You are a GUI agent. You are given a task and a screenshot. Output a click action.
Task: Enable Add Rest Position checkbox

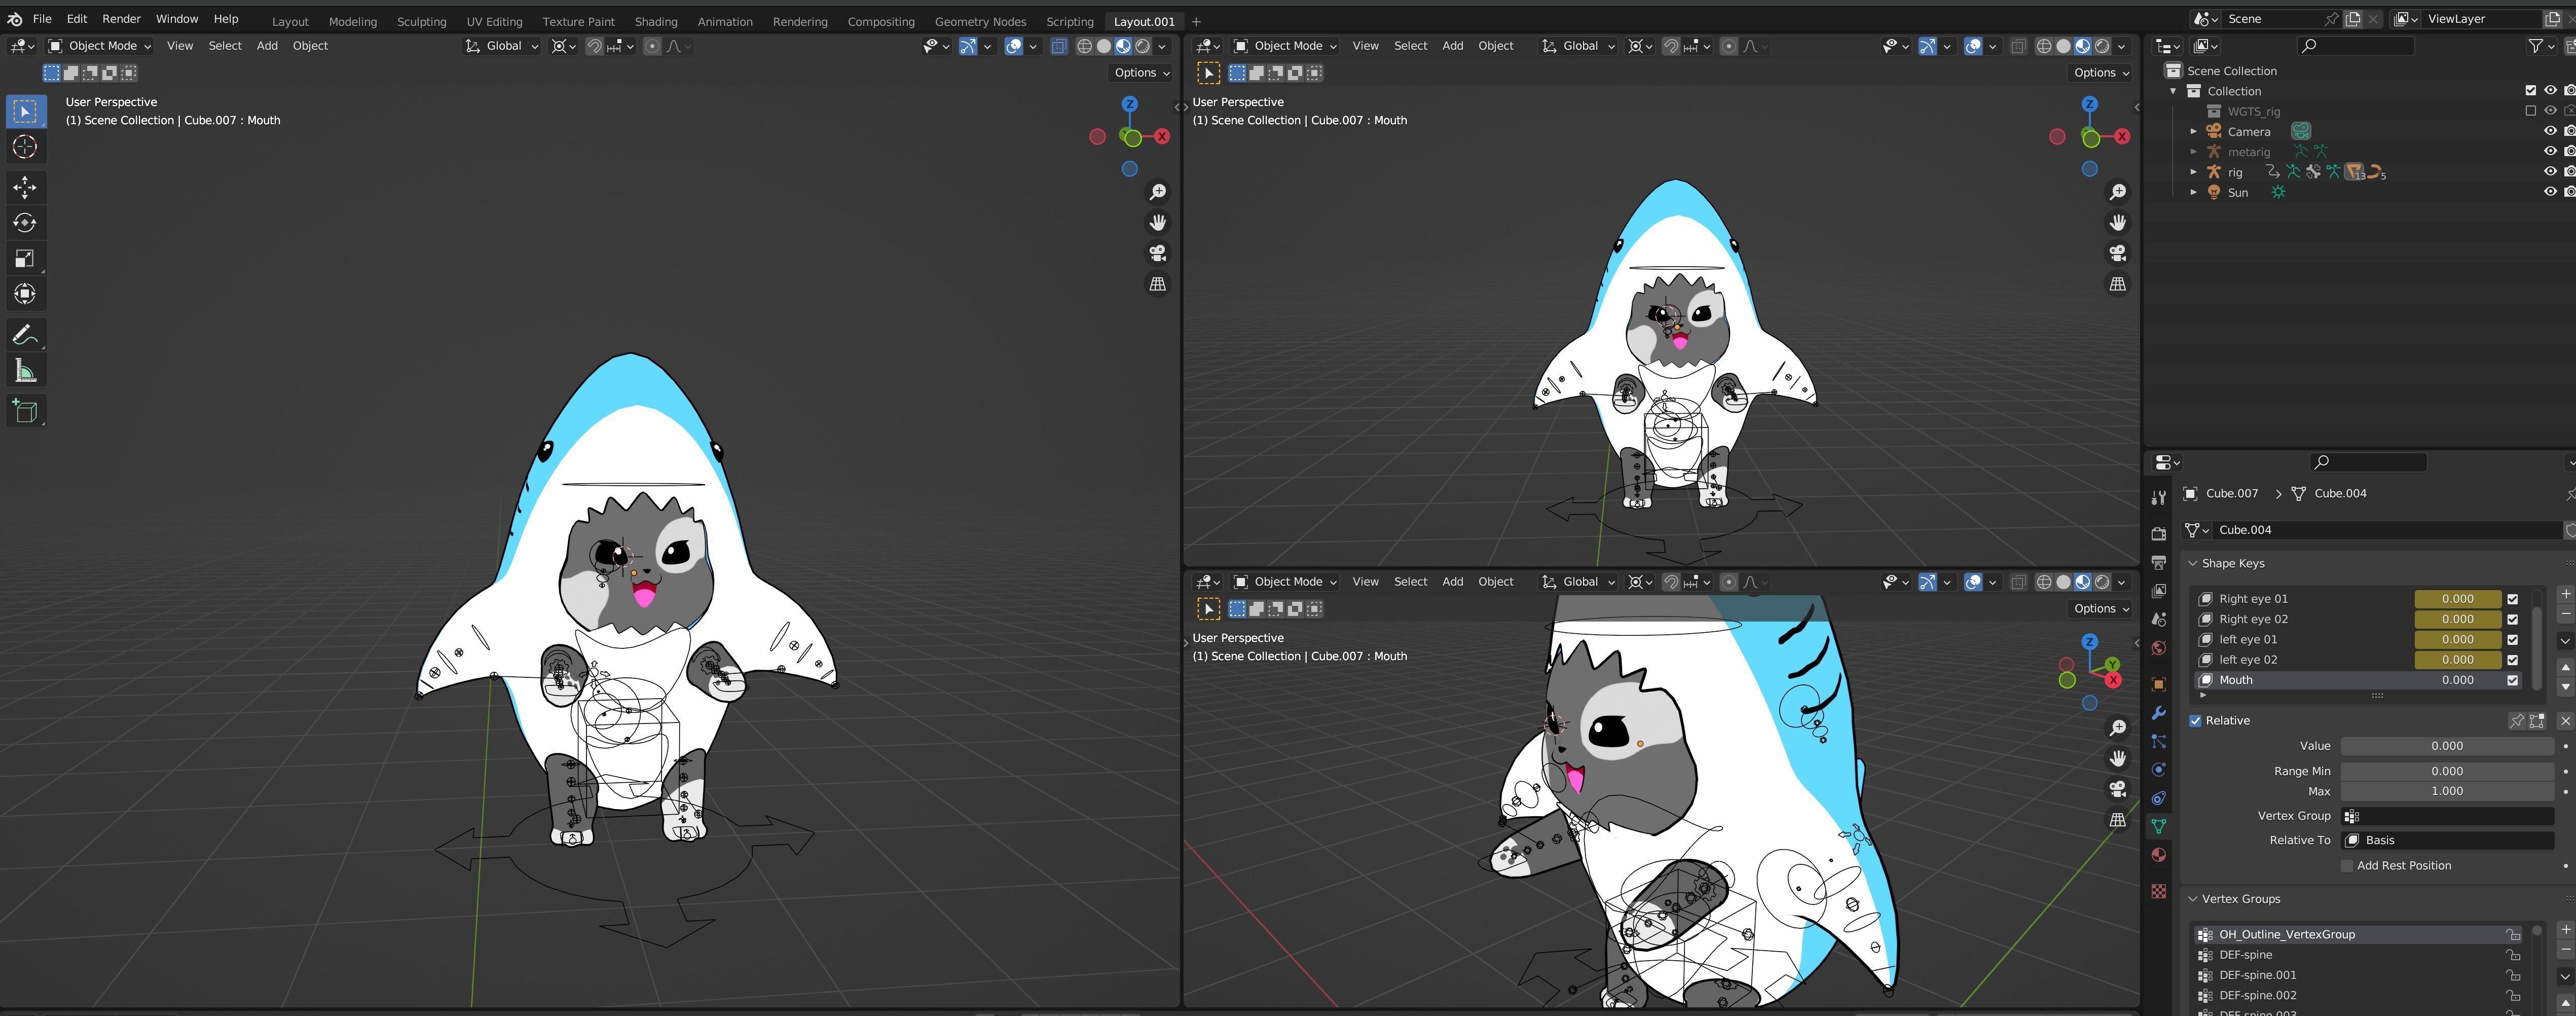(2346, 866)
